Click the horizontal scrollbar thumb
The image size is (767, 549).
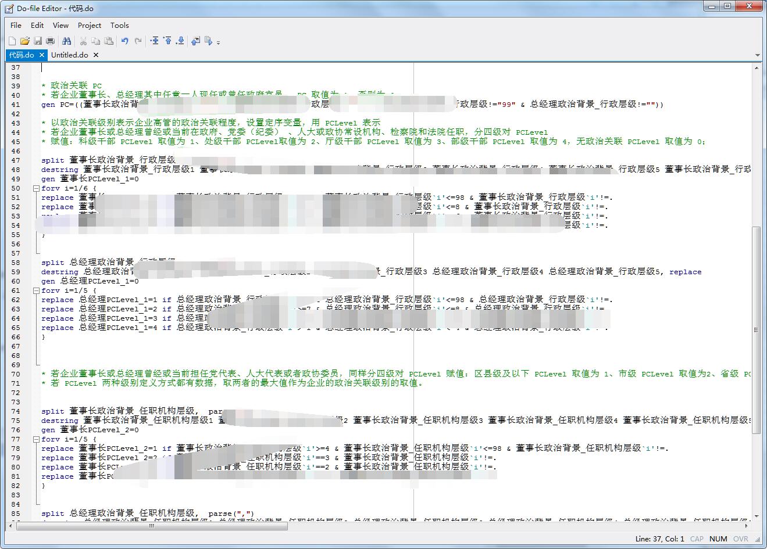pos(152,526)
